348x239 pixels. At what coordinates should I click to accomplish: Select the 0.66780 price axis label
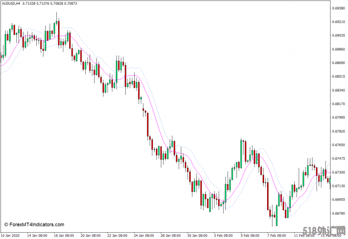point(339,213)
